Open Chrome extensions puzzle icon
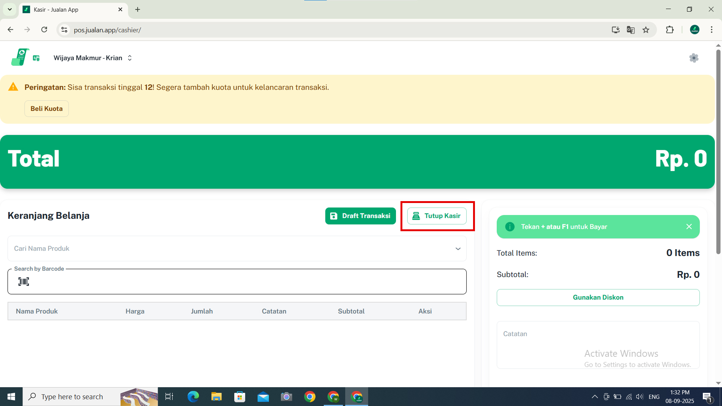 [x=670, y=30]
